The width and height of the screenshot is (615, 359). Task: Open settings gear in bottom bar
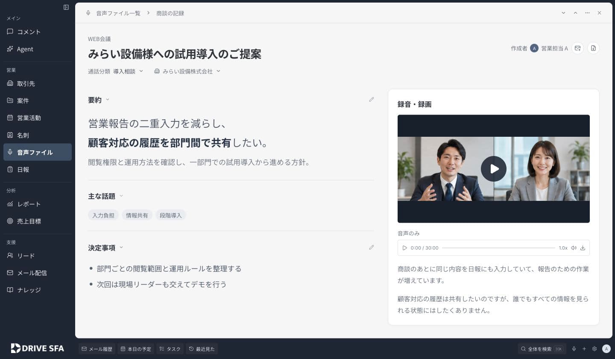pos(594,349)
